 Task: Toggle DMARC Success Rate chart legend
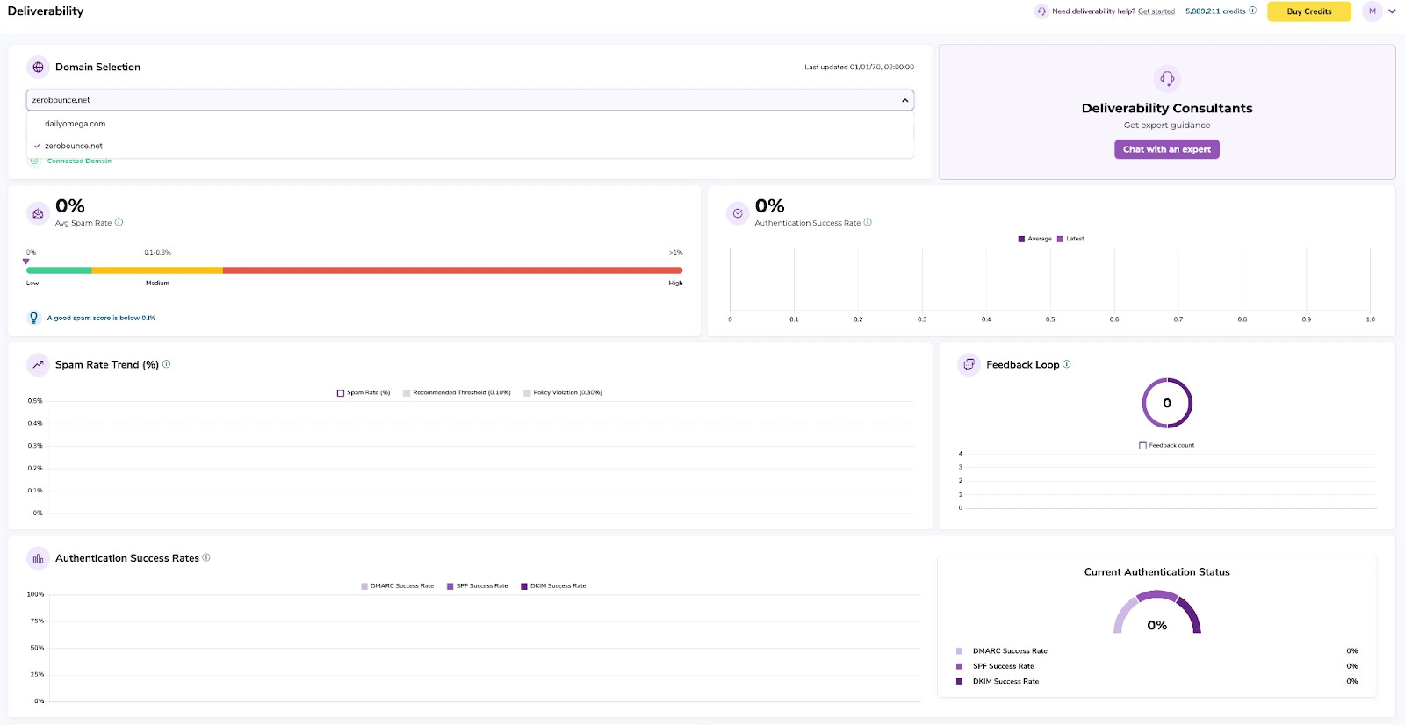point(398,585)
